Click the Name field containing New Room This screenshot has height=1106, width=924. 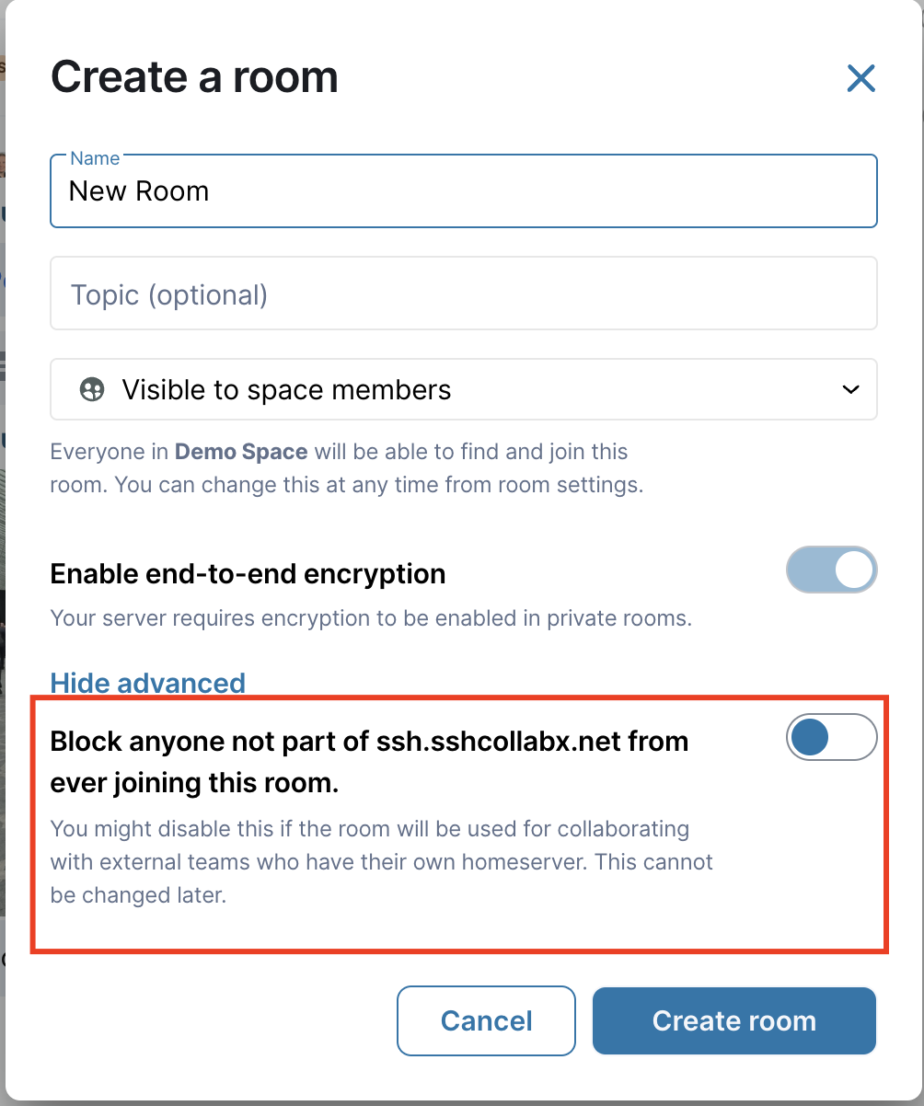click(463, 191)
